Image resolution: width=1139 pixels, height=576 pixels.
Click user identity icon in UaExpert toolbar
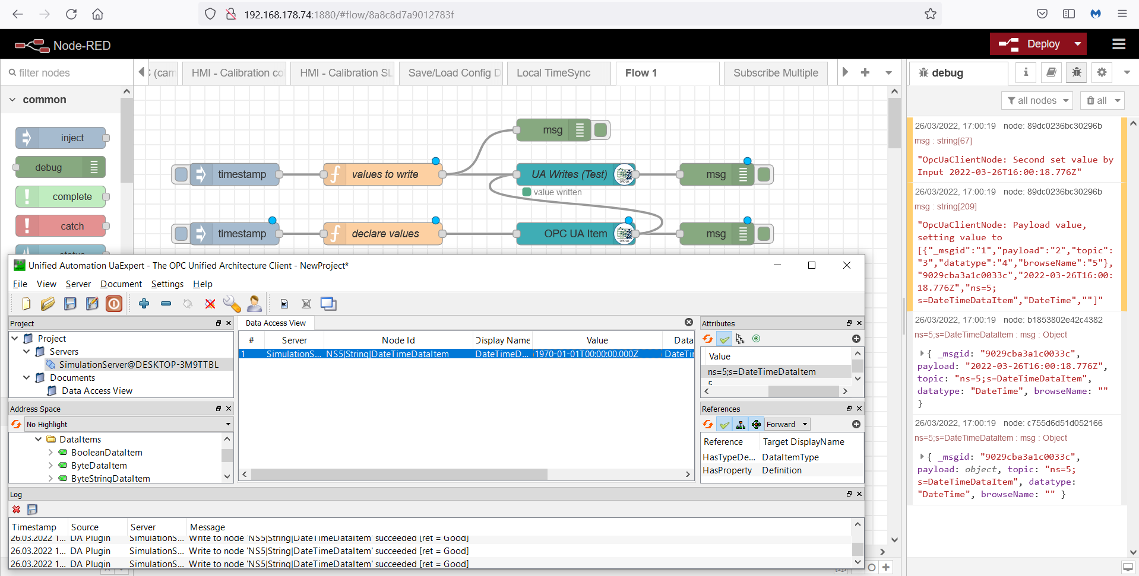click(x=254, y=304)
